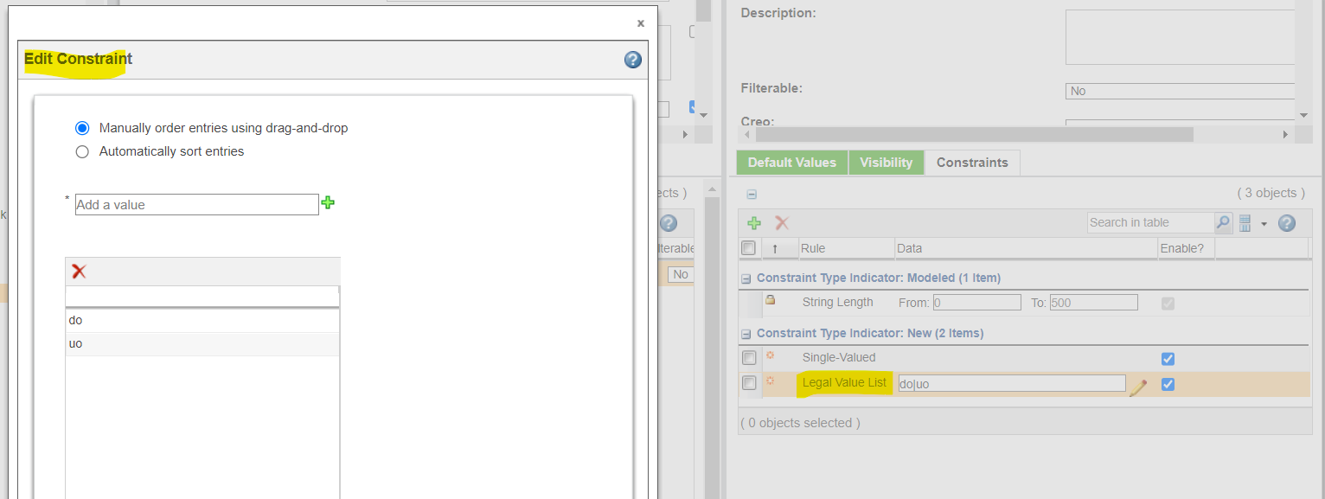1325x499 pixels.
Task: Collapse the Constraint Type Indicator: Modeled group
Action: (744, 277)
